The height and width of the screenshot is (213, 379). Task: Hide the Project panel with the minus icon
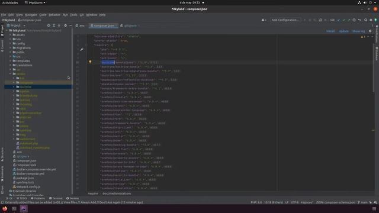pos(70,25)
